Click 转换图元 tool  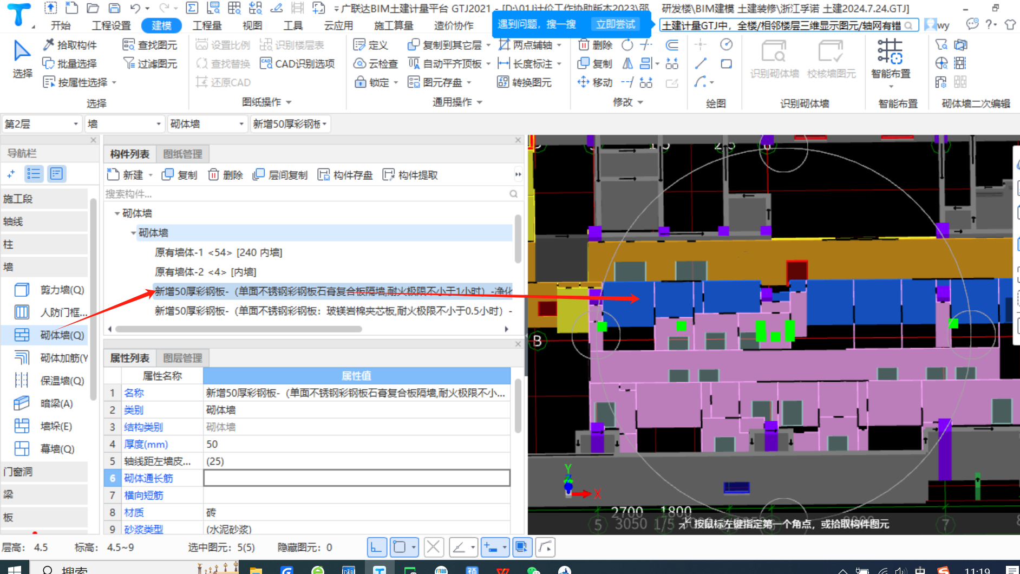pos(525,82)
